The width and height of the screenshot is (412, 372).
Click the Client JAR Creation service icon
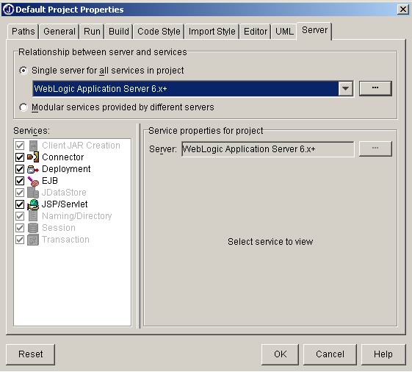point(33,146)
